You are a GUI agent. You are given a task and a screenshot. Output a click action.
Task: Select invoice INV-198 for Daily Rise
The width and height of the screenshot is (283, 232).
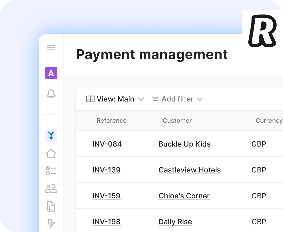tap(107, 222)
